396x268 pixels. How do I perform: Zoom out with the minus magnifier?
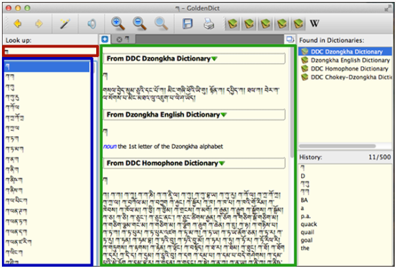(139, 24)
